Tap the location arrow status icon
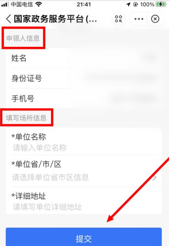The height and width of the screenshot is (246, 170). (x=128, y=4)
